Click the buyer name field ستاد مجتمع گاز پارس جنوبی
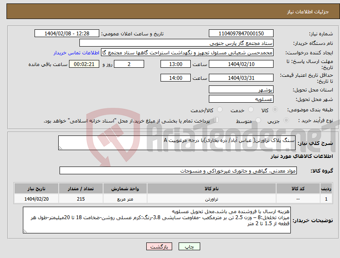Viewport: 340px width, 258px height. click(176, 43)
